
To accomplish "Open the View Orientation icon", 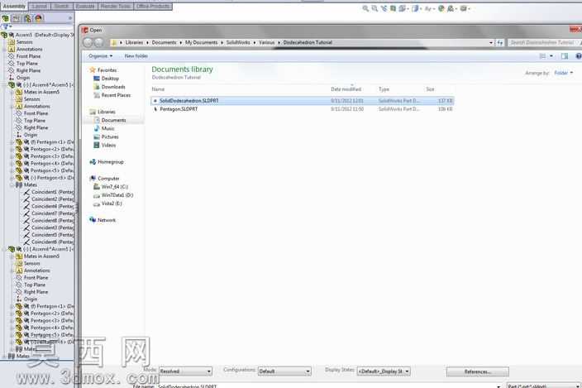I will pos(402,8).
